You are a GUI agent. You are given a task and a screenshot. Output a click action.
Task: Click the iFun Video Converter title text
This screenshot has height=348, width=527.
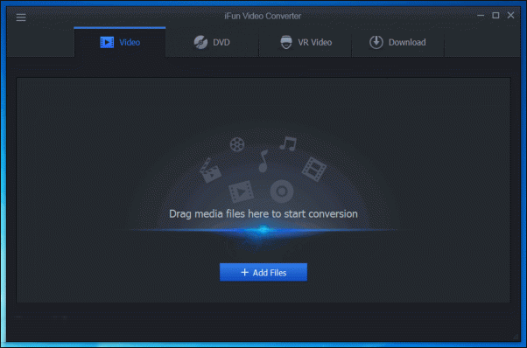click(263, 16)
